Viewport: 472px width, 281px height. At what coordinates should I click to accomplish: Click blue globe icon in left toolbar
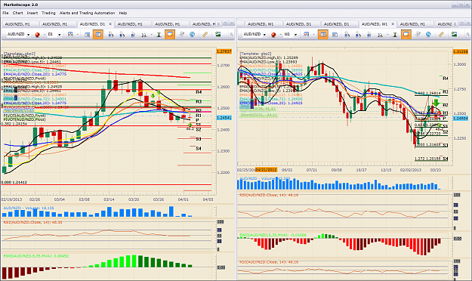point(192,35)
